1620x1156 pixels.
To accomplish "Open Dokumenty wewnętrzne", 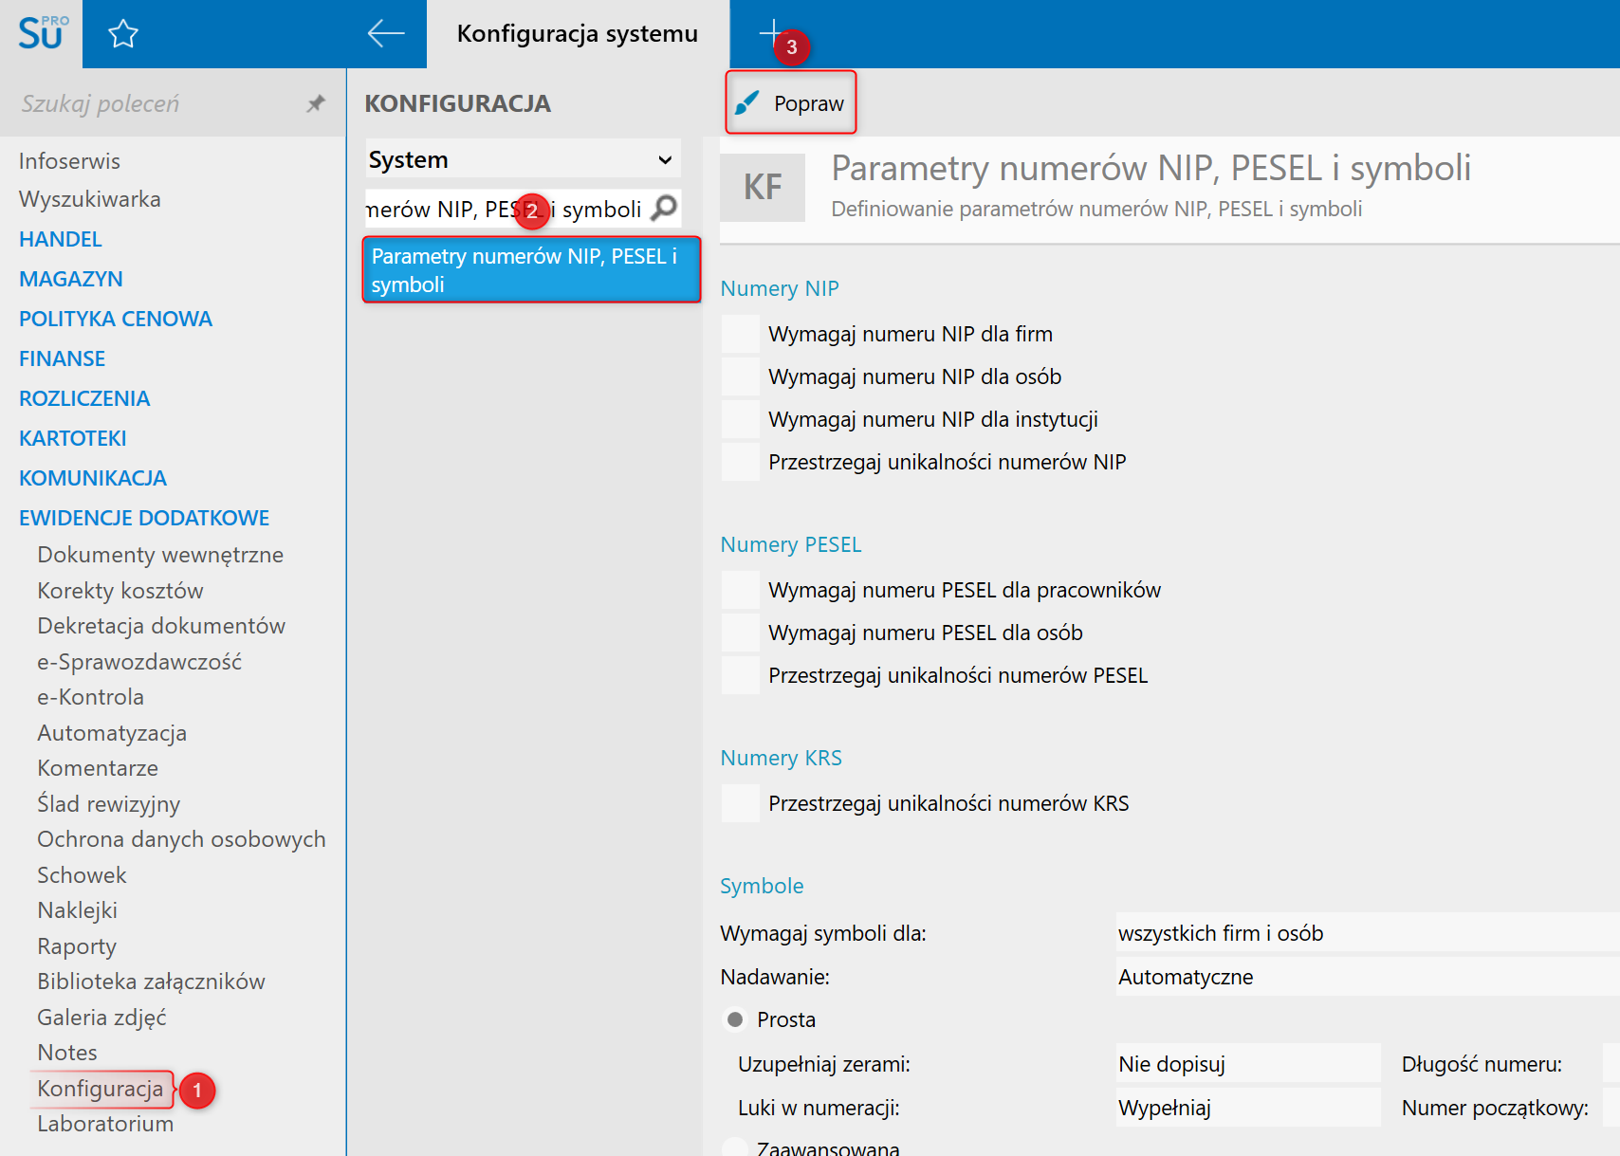I will (x=160, y=555).
